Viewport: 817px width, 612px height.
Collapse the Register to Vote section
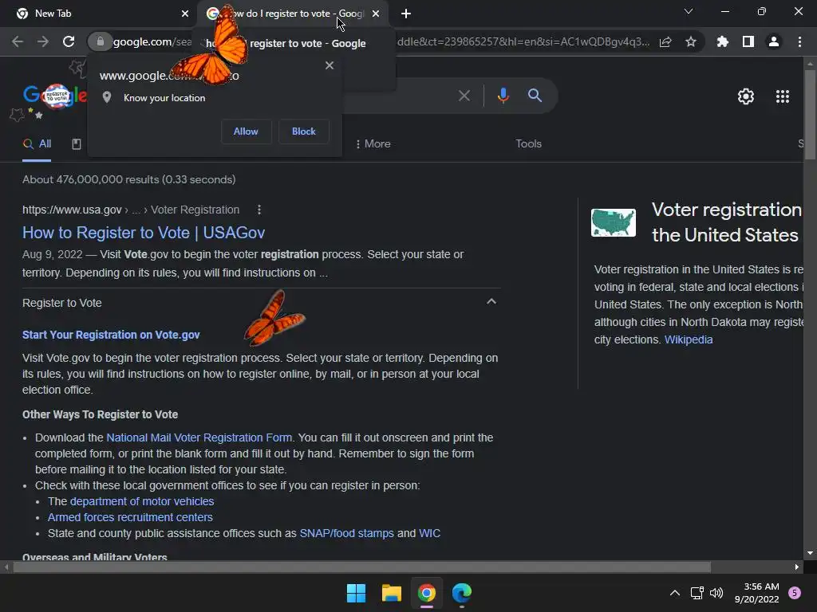pyautogui.click(x=491, y=302)
